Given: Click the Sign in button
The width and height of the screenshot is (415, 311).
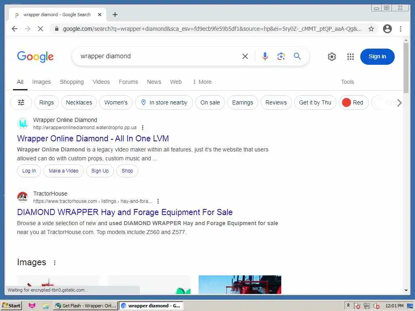Looking at the screenshot, I should (x=377, y=56).
